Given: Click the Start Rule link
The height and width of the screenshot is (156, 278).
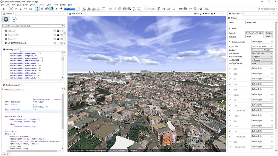Looking at the screenshot, I should [232, 36].
